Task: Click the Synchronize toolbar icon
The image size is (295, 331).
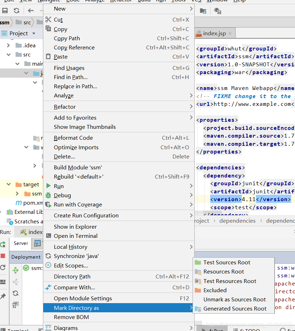Action: [x=17, y=11]
